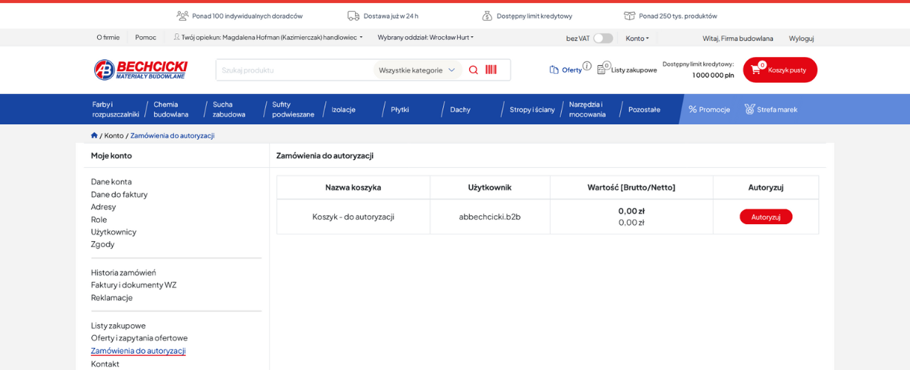Open Listy zakupowe in sidebar
This screenshot has height=370, width=910.
point(119,326)
